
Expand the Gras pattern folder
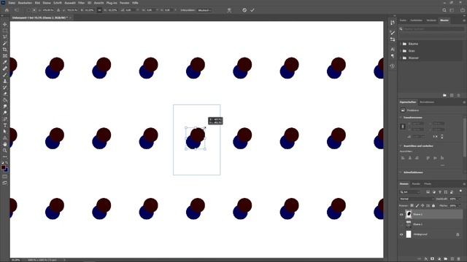click(401, 51)
